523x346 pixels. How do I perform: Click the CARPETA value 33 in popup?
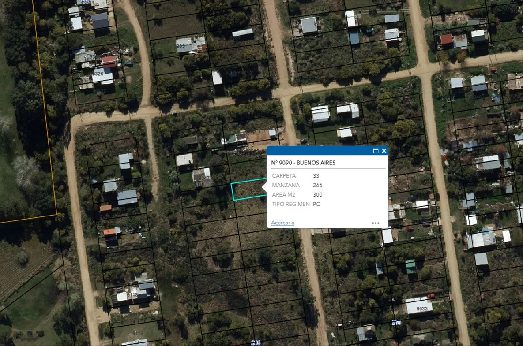(x=316, y=176)
